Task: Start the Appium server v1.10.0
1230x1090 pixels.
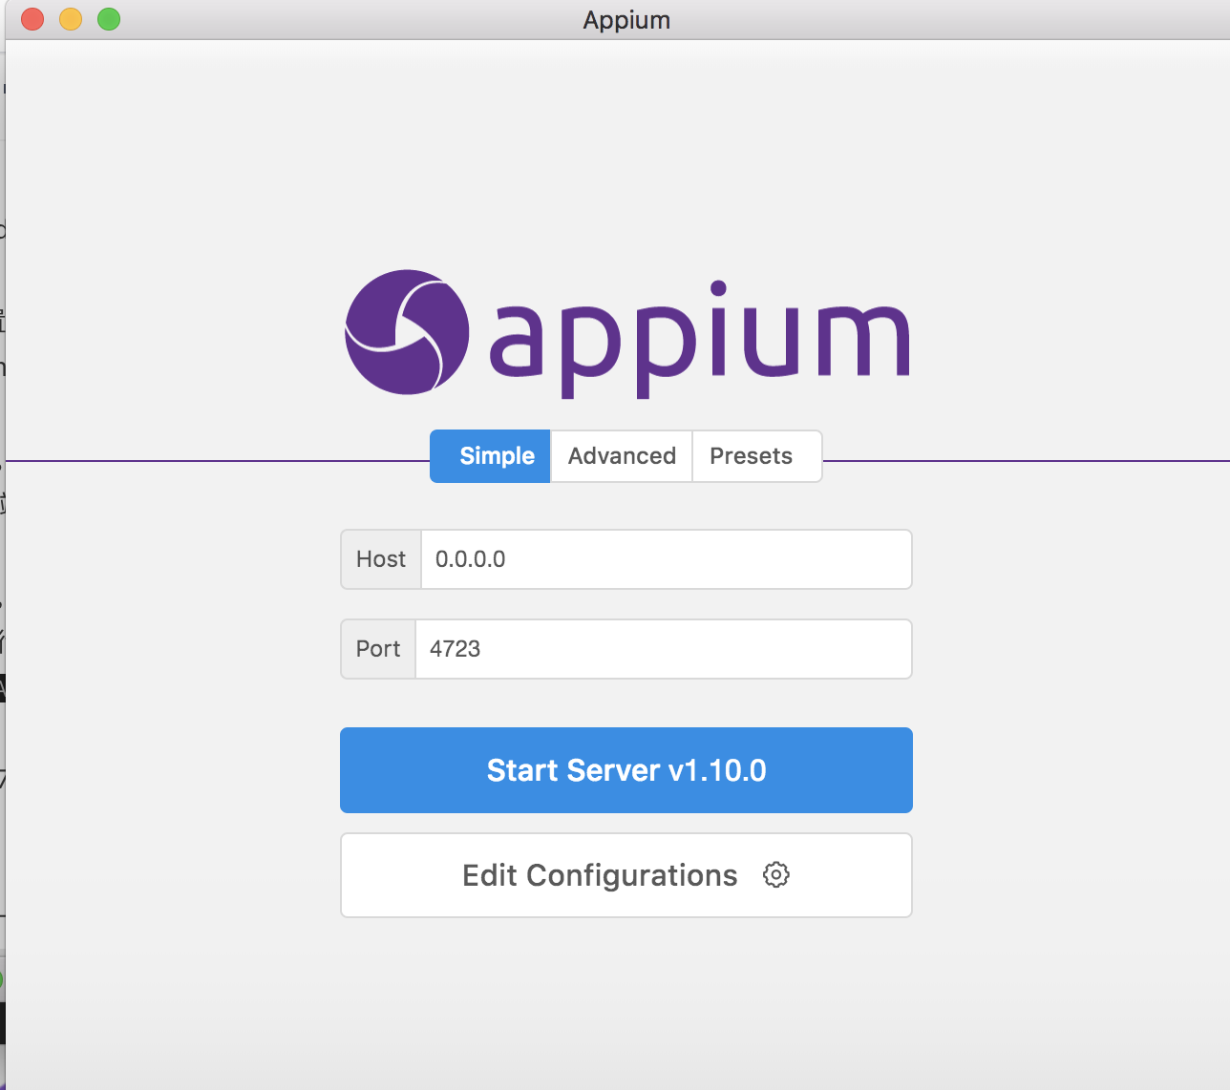Action: pyautogui.click(x=626, y=770)
